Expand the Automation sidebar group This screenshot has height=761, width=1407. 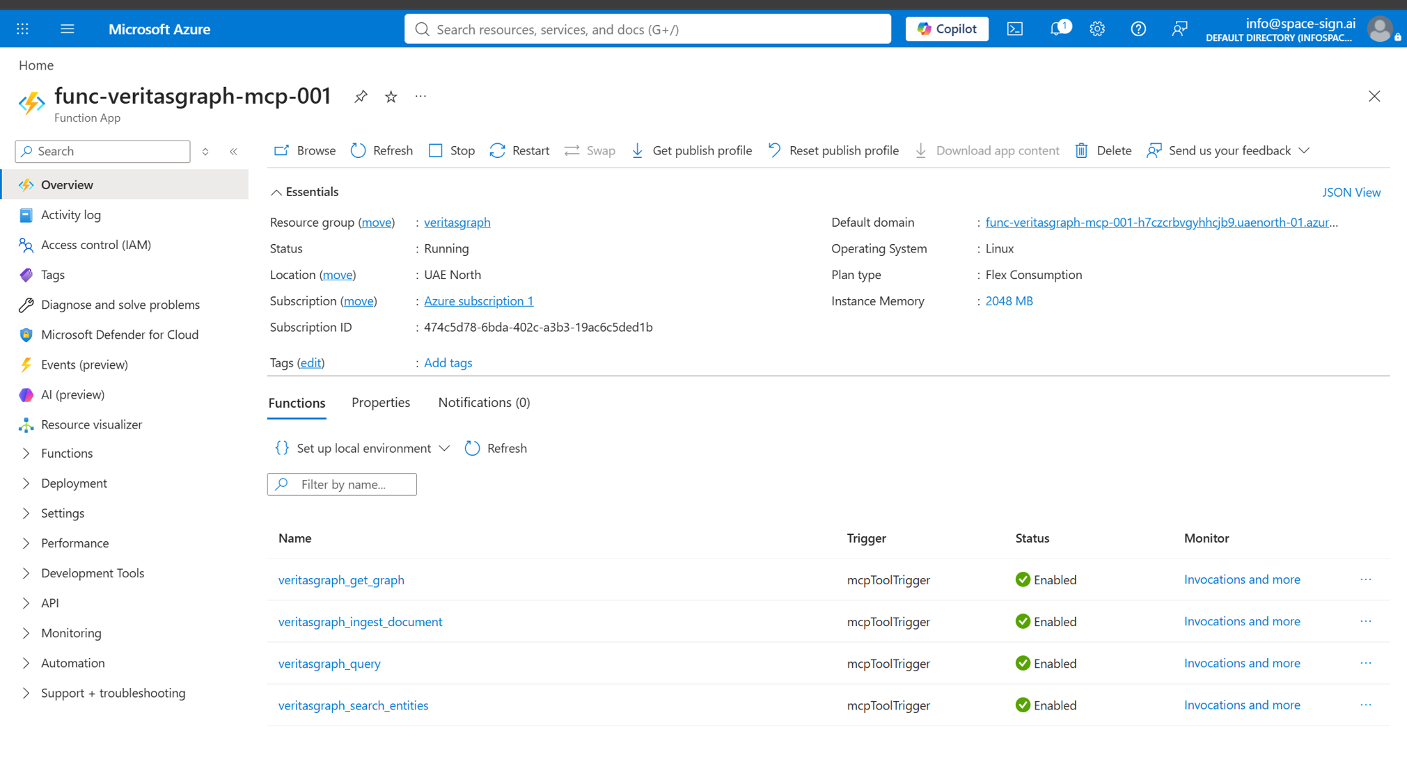pyautogui.click(x=72, y=663)
